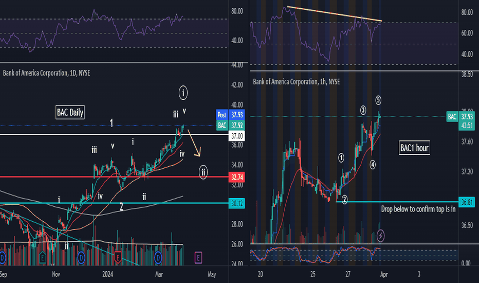479x283 pixels.
Task: Click the 37.20 price axis value on hourly chart
Action: click(467, 171)
